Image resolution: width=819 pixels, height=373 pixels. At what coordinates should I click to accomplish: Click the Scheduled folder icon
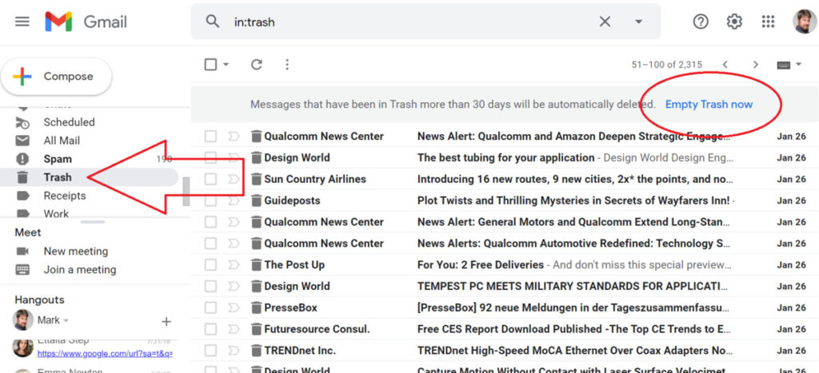click(x=22, y=122)
